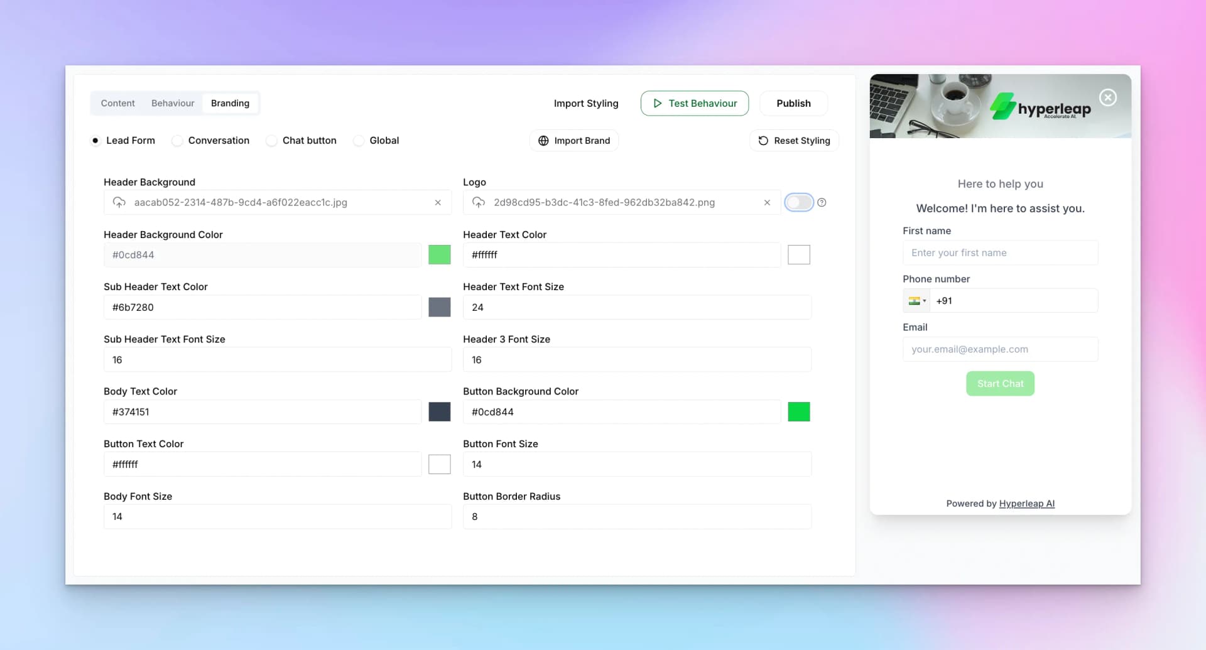
Task: Select the Global styling option
Action: pyautogui.click(x=358, y=140)
